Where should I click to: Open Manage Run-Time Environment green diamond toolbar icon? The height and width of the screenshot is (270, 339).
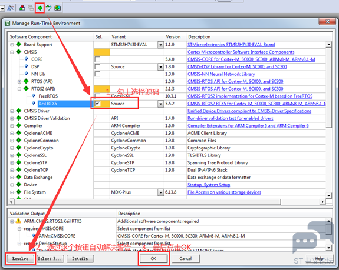[x=40, y=8]
